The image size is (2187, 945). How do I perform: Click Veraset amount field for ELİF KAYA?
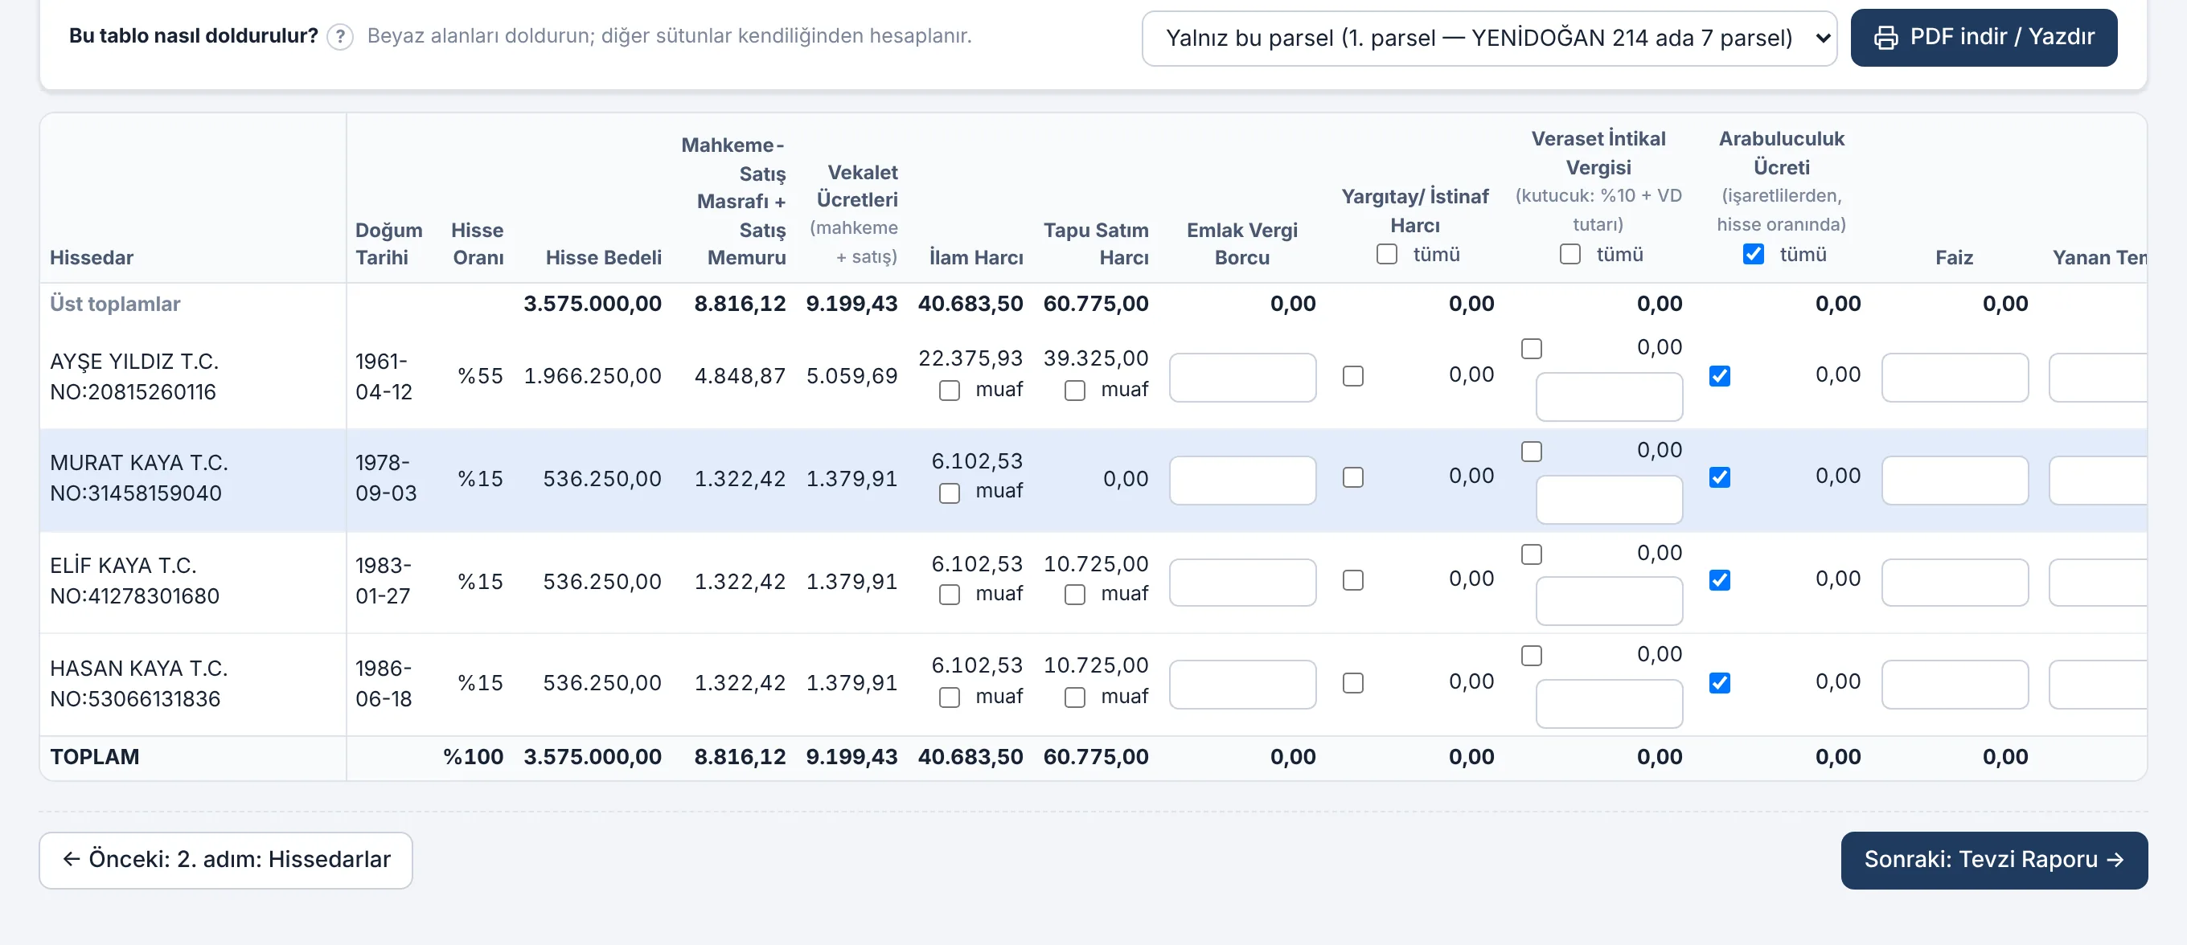pyautogui.click(x=1609, y=600)
